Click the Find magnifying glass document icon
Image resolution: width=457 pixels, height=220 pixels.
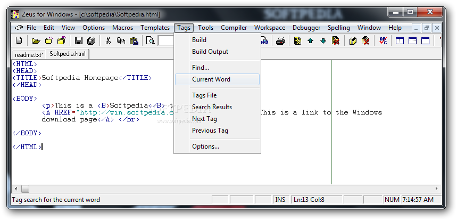151,40
